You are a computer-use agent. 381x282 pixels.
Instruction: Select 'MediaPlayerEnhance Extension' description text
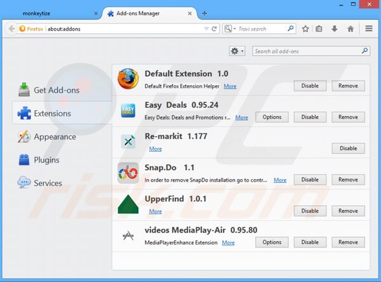pos(181,243)
